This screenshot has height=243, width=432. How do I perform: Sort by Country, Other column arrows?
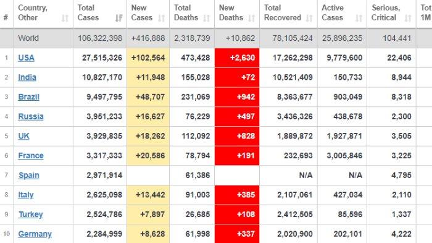[x=65, y=18]
